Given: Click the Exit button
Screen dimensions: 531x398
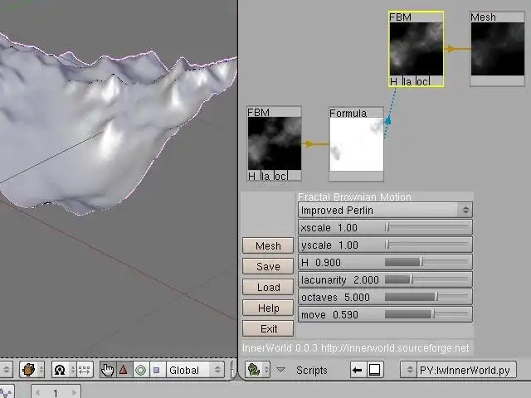Looking at the screenshot, I should point(268,328).
